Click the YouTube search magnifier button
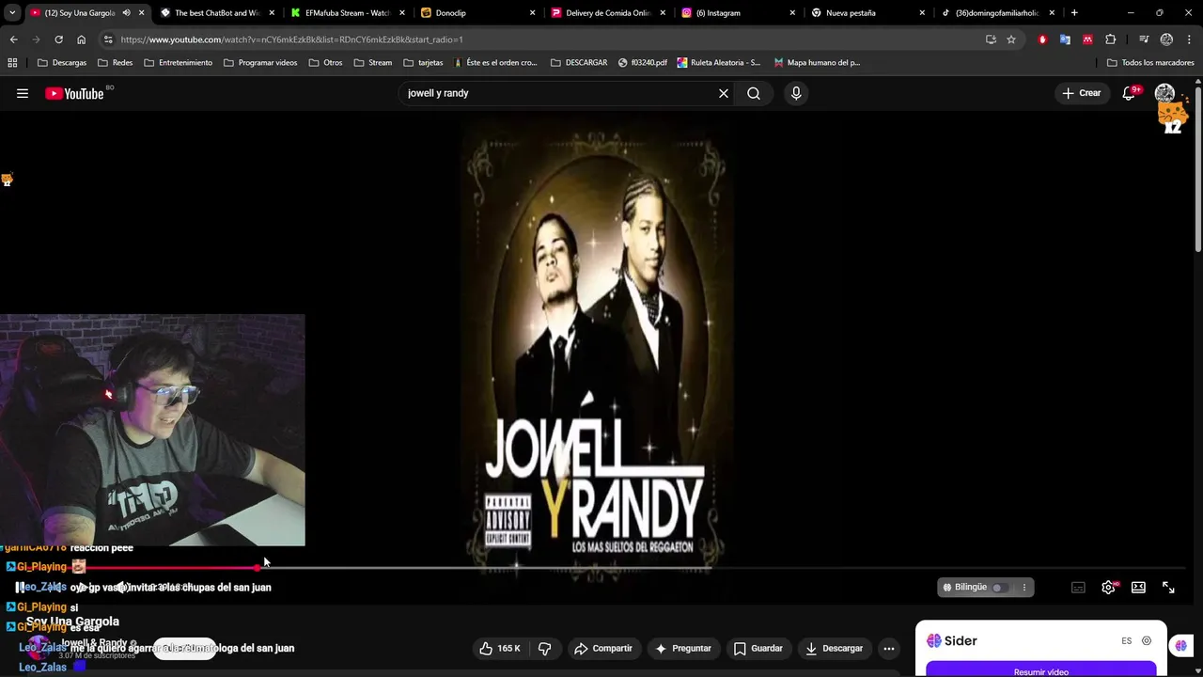The height and width of the screenshot is (677, 1203). point(754,93)
